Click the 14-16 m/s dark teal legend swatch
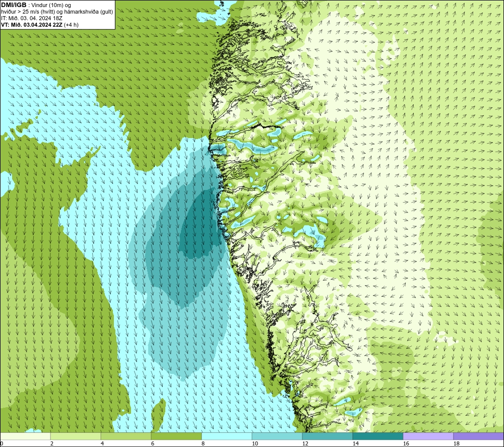This screenshot has height=447, width=504. (x=377, y=436)
